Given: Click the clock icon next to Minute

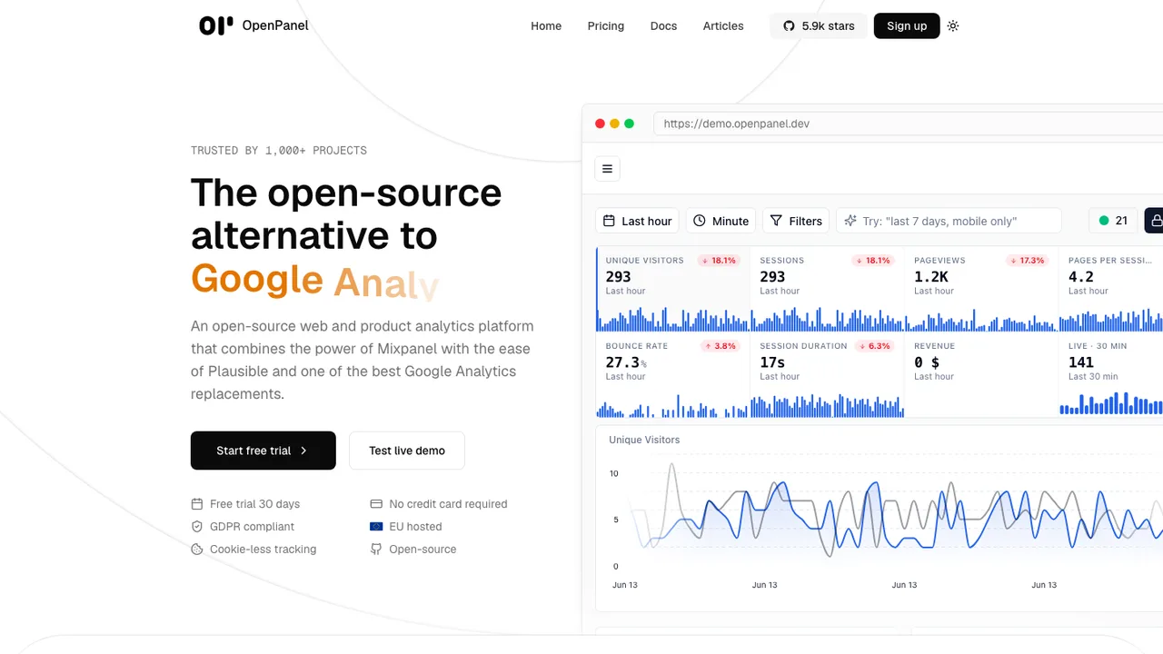Looking at the screenshot, I should 700,221.
